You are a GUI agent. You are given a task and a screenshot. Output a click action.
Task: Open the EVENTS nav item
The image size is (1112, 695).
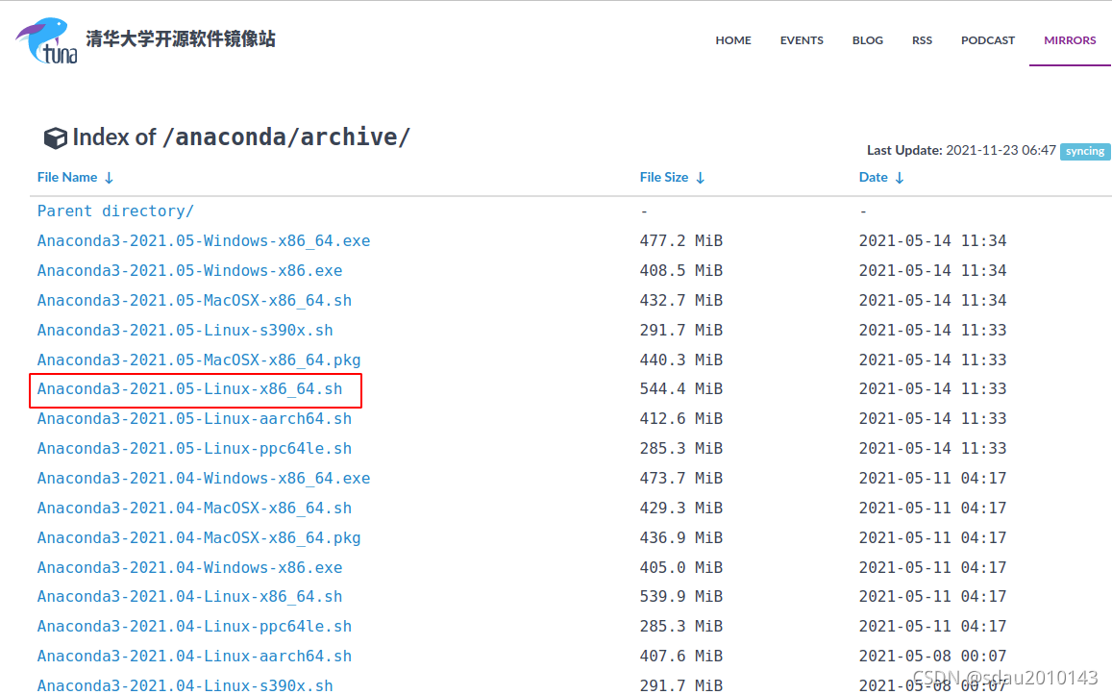[x=802, y=40]
